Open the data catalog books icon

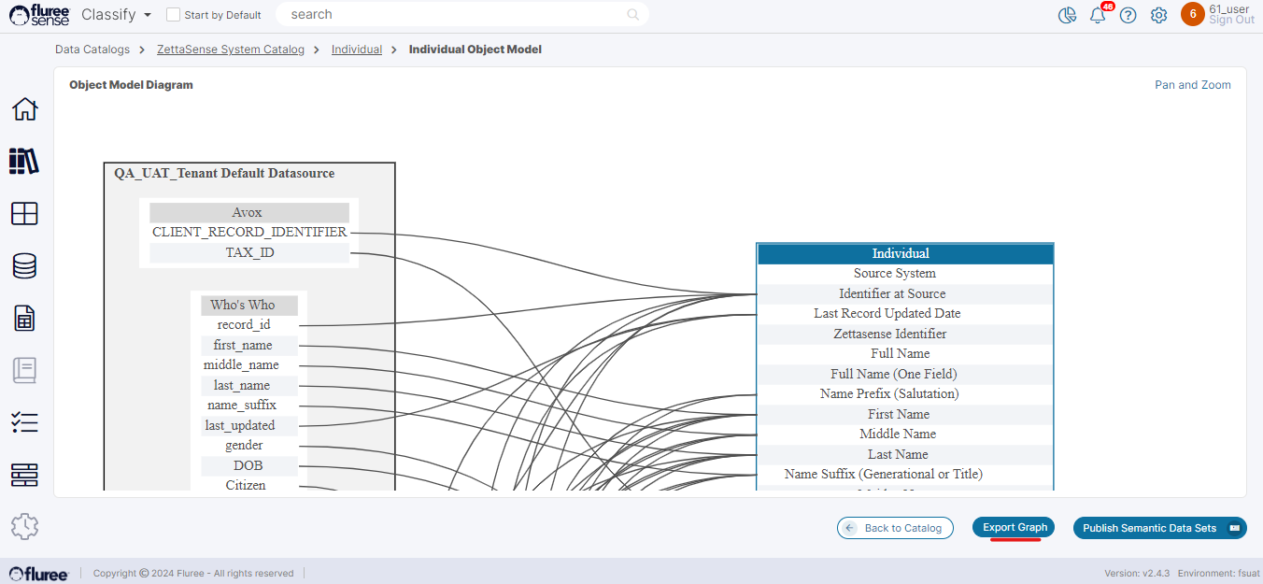point(24,161)
